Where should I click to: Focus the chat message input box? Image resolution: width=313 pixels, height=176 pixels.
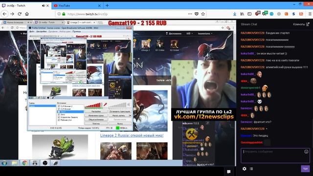click(x=275, y=155)
